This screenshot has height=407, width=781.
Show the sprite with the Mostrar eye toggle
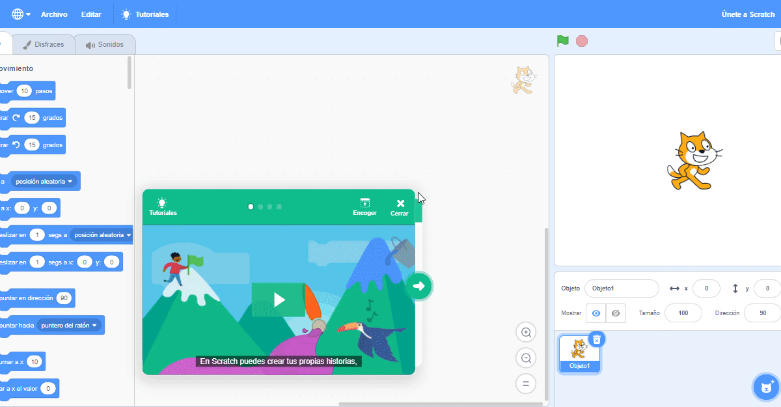tap(596, 313)
